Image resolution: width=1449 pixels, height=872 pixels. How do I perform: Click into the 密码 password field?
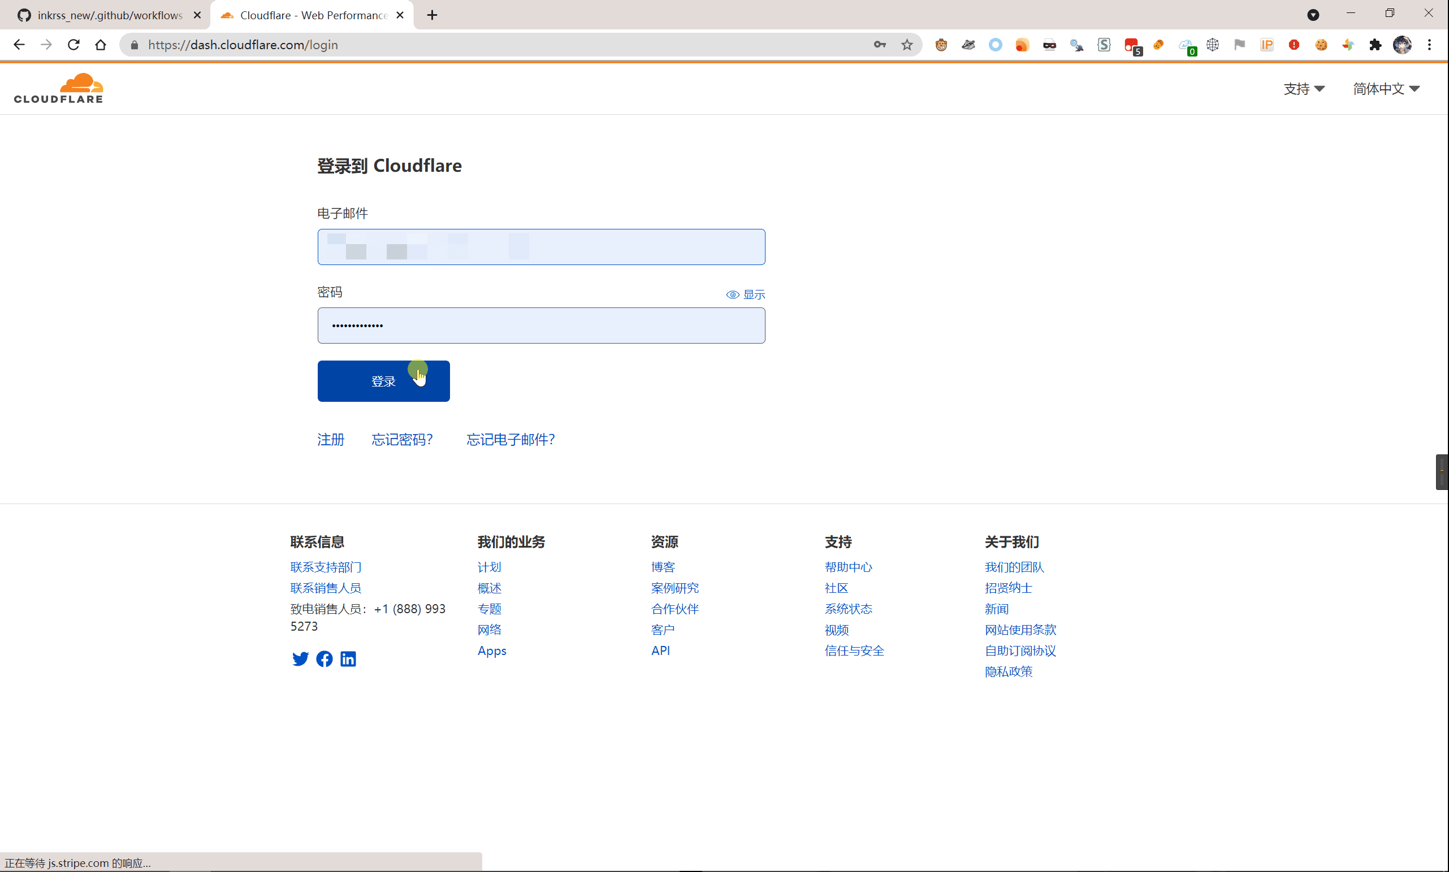541,326
